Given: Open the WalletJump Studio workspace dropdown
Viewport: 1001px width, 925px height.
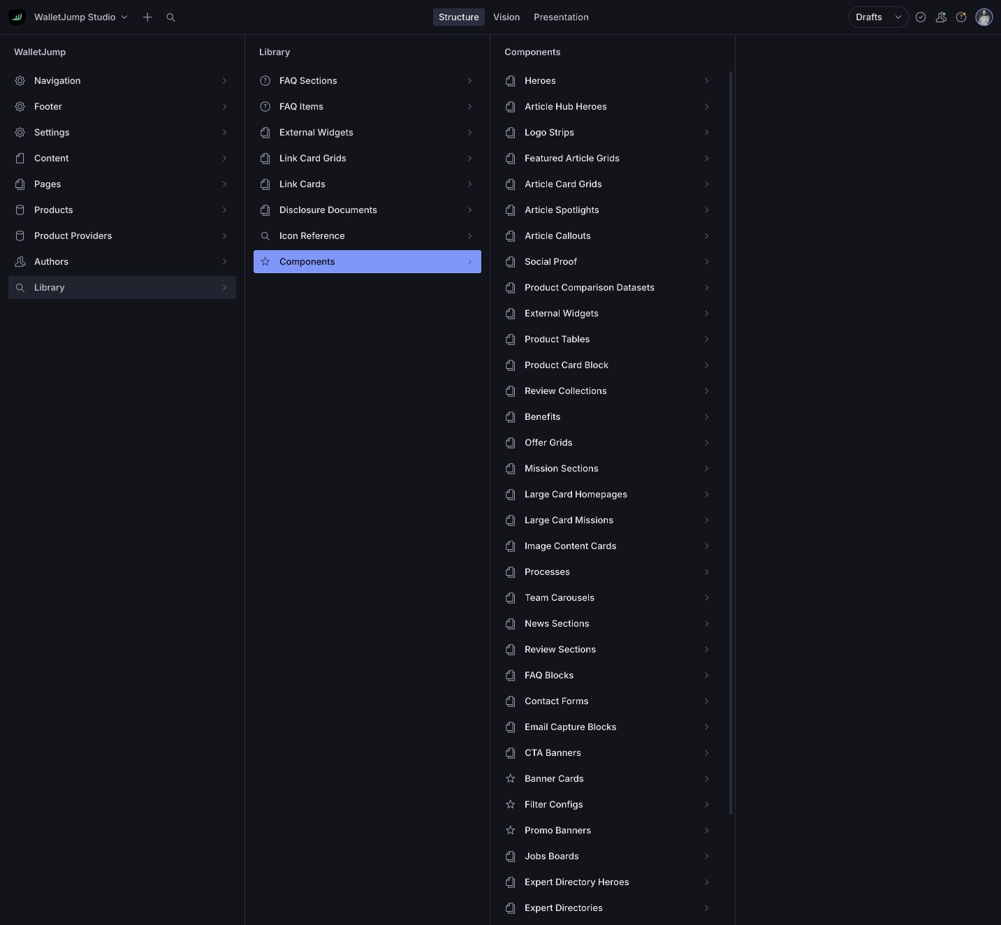Looking at the screenshot, I should [81, 17].
